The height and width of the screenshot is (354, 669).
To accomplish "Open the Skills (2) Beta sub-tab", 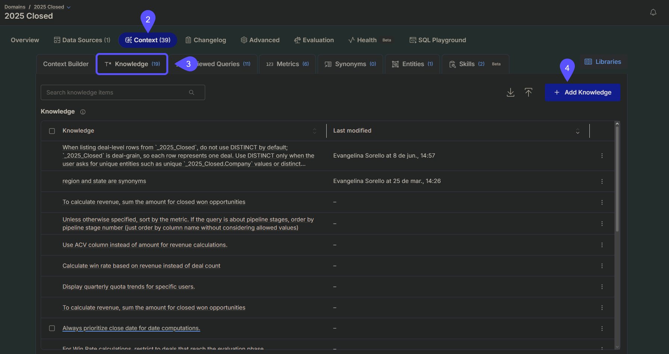I will 475,64.
